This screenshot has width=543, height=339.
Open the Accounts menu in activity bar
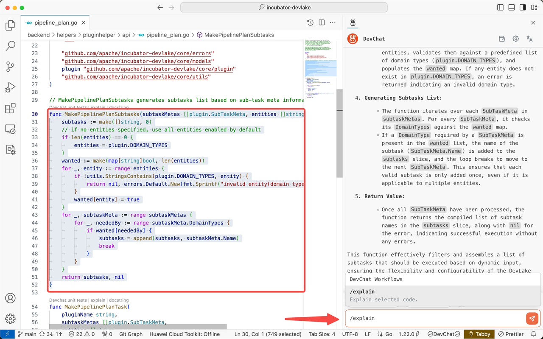[x=10, y=298]
